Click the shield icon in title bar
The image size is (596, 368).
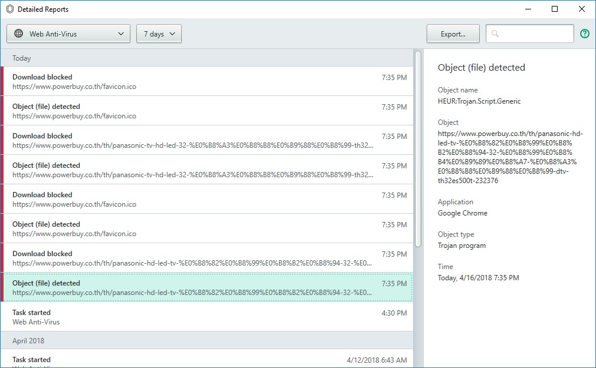click(x=10, y=9)
